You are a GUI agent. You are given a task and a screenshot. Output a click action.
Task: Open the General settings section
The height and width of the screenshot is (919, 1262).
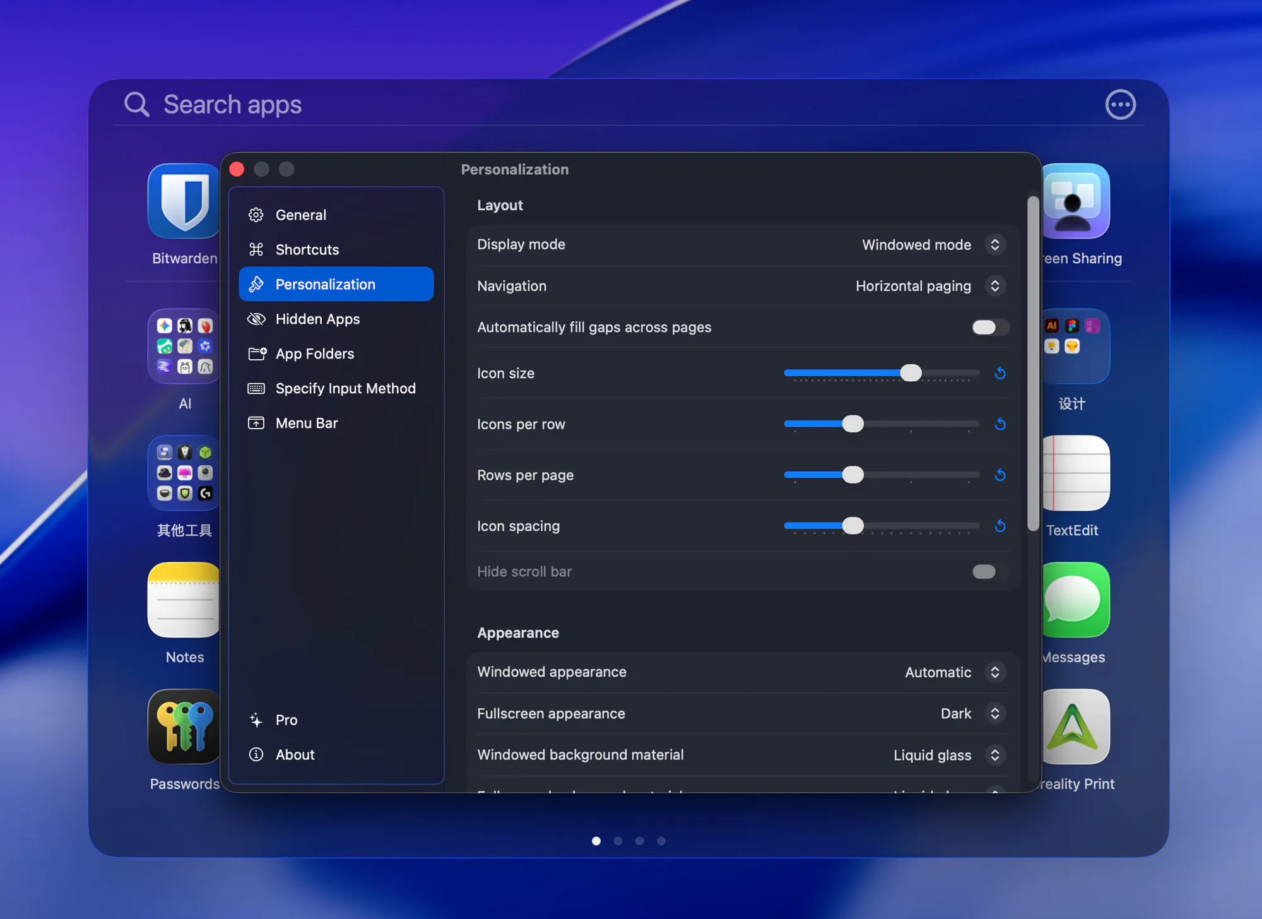336,215
